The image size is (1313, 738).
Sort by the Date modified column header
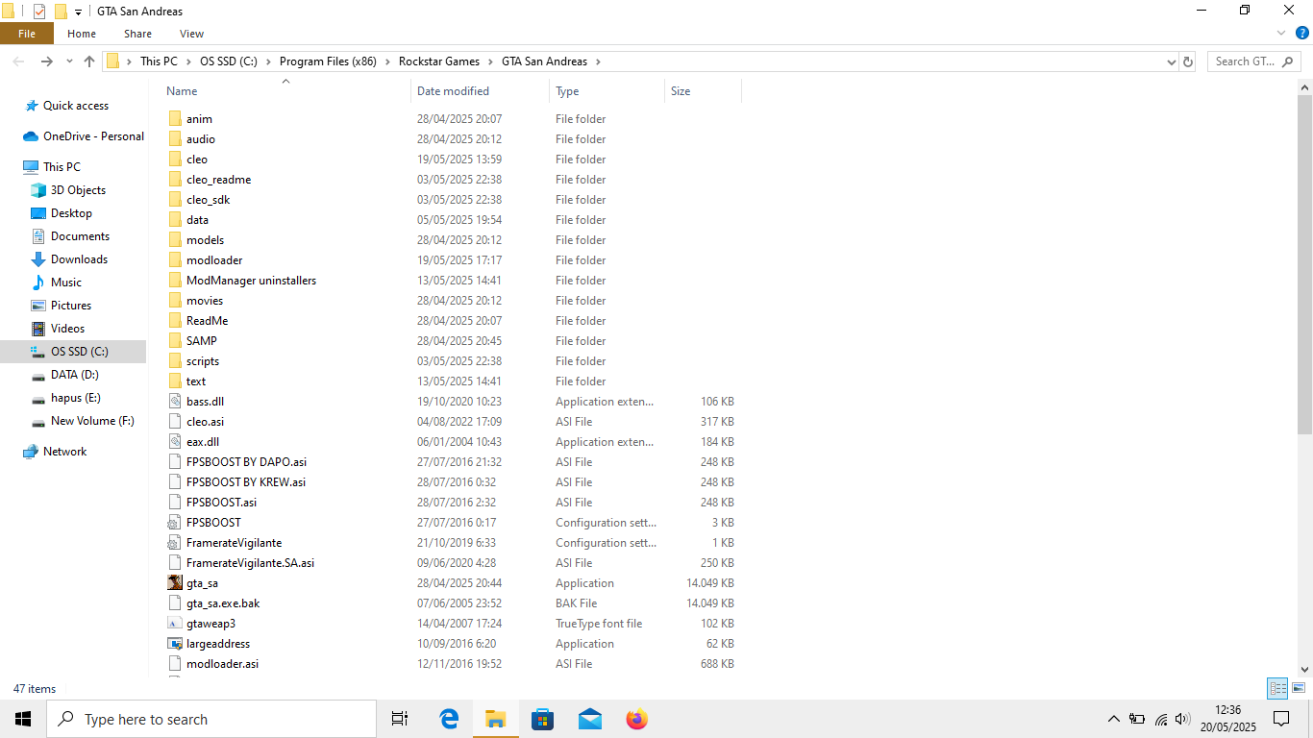480,91
